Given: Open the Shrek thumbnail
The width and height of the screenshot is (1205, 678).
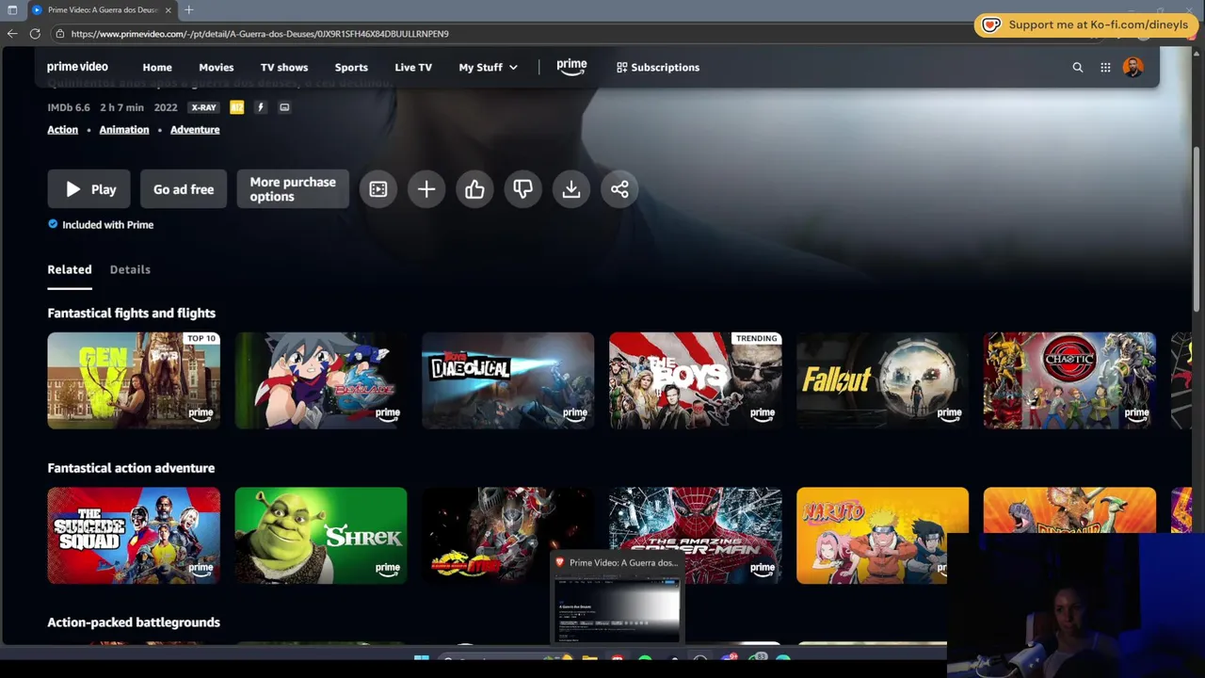Looking at the screenshot, I should click(x=321, y=535).
